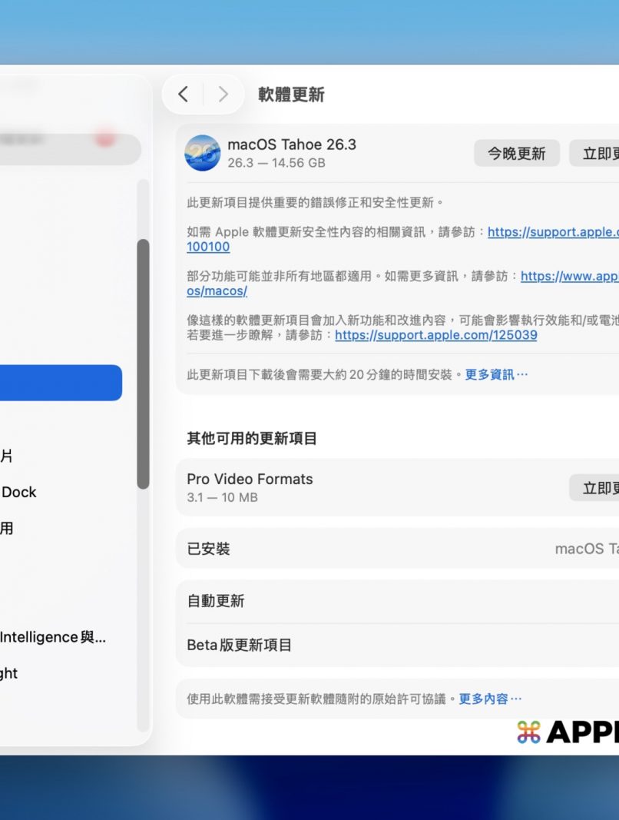Expand 更多內容 for the license agreement
Viewport: 619px width, 820px height.
[489, 699]
